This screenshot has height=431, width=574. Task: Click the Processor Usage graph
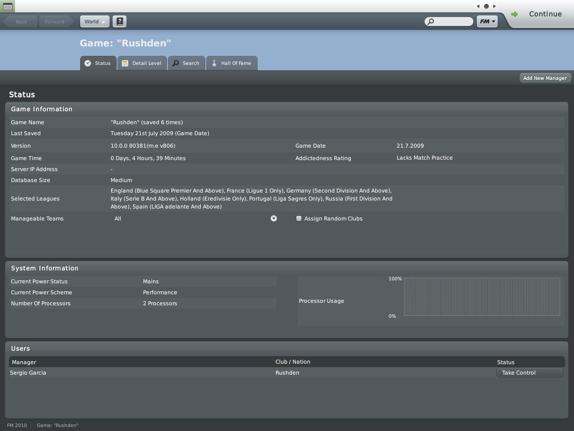tap(481, 297)
